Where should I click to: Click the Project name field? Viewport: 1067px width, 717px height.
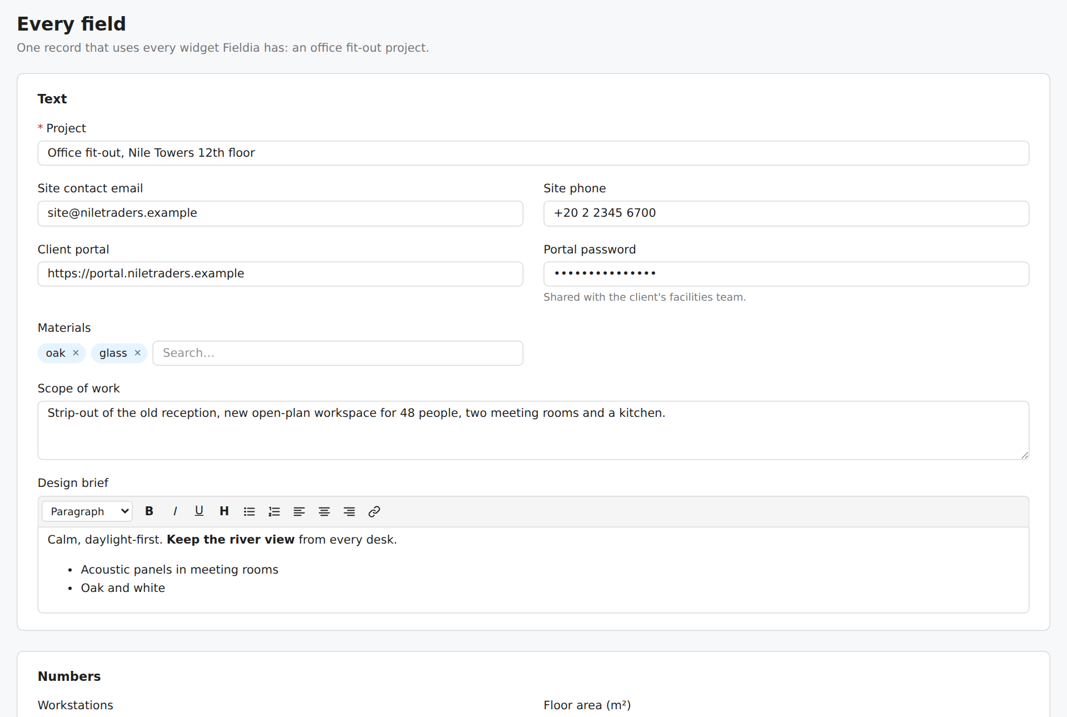(x=533, y=153)
